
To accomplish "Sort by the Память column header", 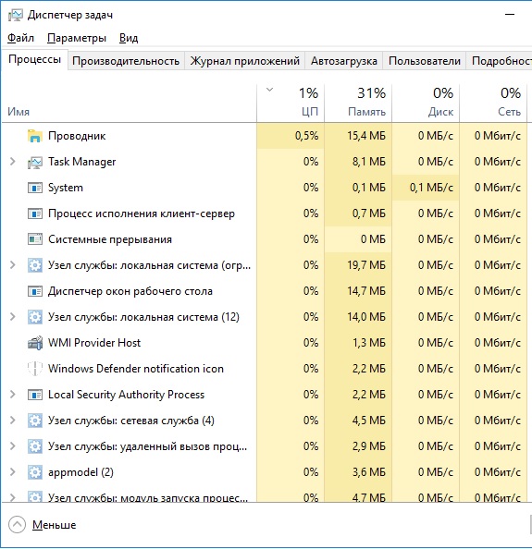I will (x=358, y=104).
